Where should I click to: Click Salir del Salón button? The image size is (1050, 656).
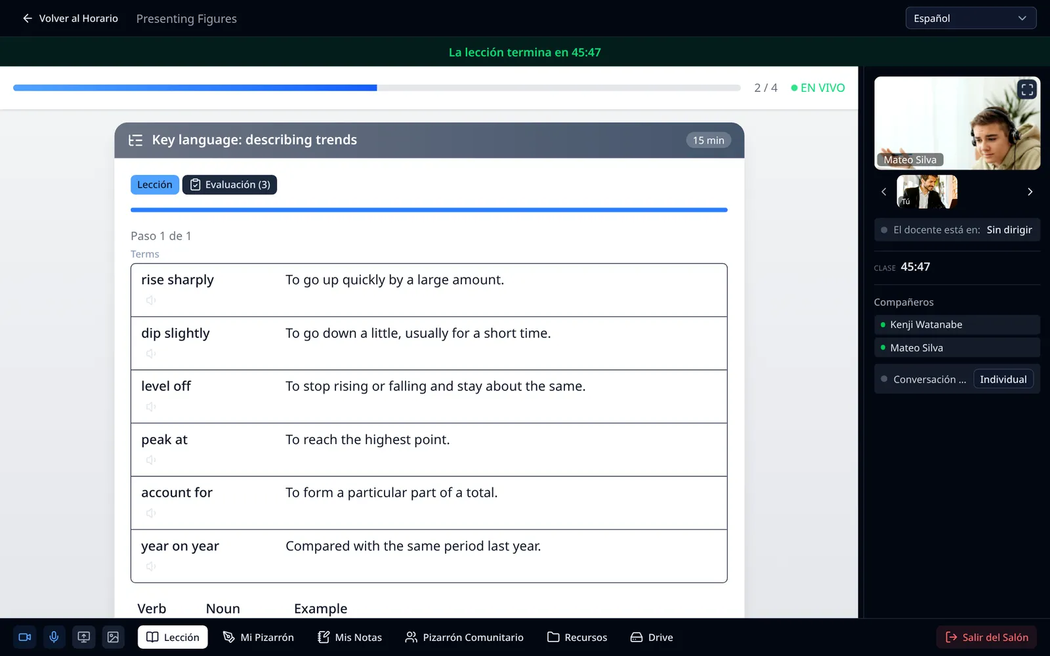coord(986,637)
